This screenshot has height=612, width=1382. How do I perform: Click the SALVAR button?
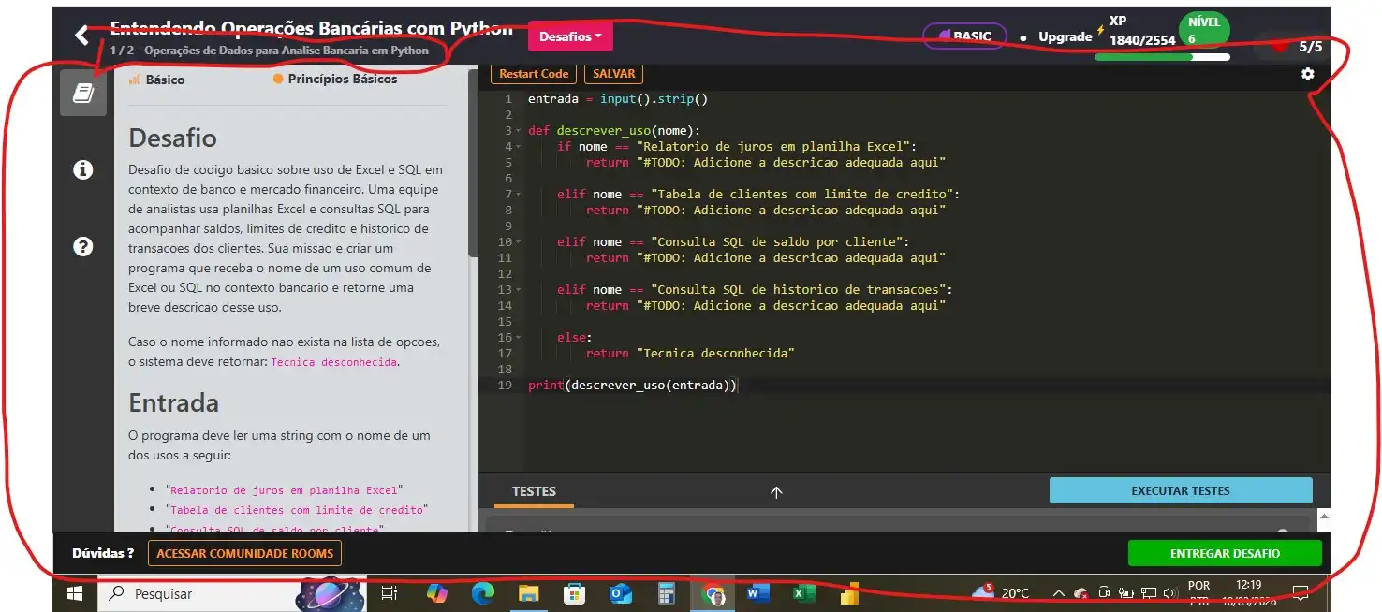(x=613, y=74)
